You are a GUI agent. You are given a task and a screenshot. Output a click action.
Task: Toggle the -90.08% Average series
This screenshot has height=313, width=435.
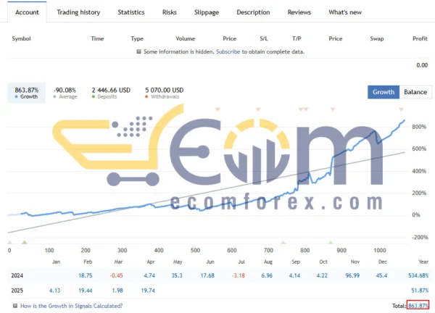[65, 93]
